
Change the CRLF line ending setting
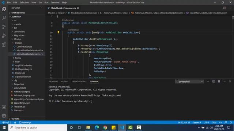[x=214, y=123]
